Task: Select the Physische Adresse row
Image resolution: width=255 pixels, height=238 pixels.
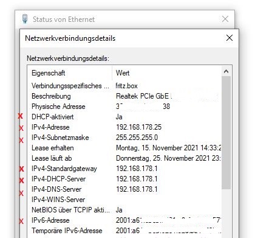Action: point(124,107)
